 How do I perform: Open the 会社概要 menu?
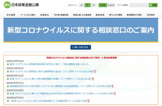coord(11,15)
